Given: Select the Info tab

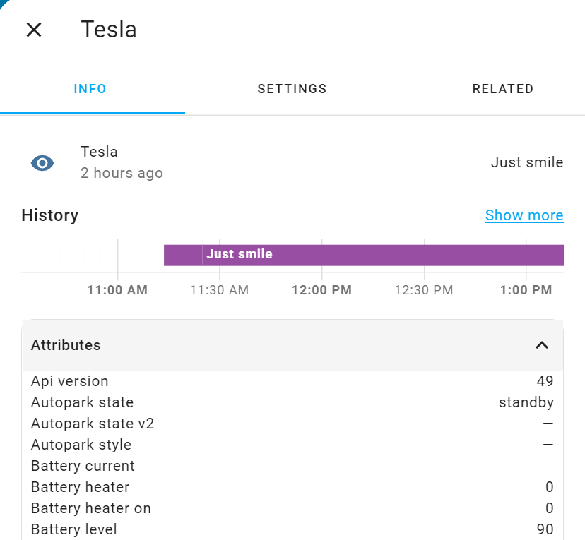Looking at the screenshot, I should tap(90, 89).
